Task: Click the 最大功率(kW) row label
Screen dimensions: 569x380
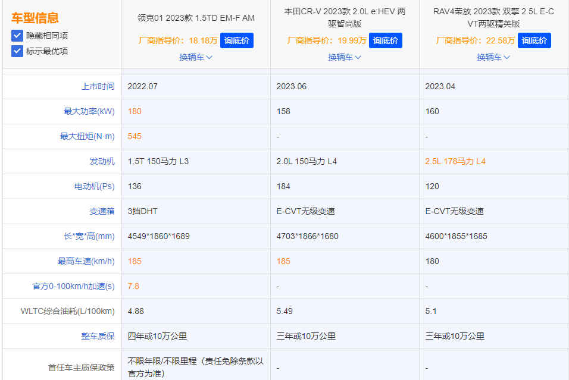Action: tap(89, 111)
